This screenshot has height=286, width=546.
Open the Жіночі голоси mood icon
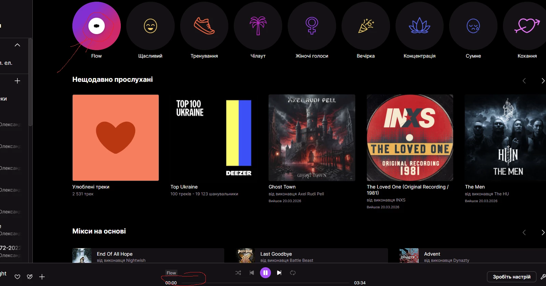[312, 26]
